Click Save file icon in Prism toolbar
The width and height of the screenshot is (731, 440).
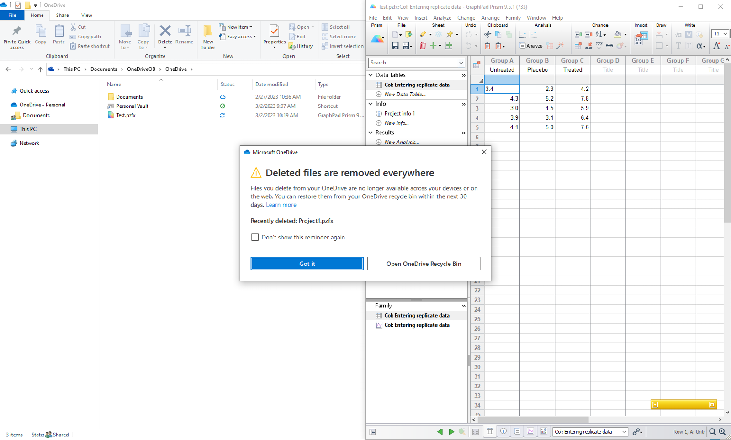click(x=395, y=46)
